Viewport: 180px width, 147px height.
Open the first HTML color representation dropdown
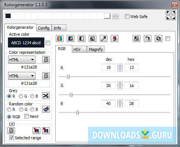[x=22, y=60]
